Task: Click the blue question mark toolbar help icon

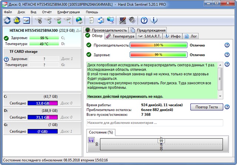Action: (x=144, y=20)
